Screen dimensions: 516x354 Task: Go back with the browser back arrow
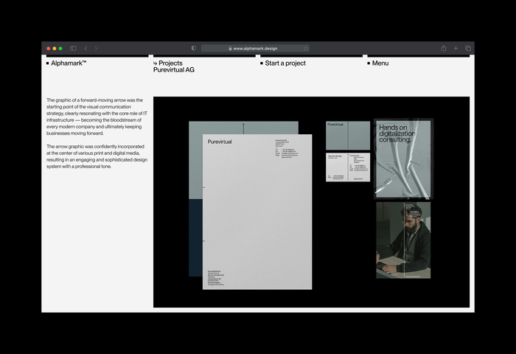coord(86,49)
